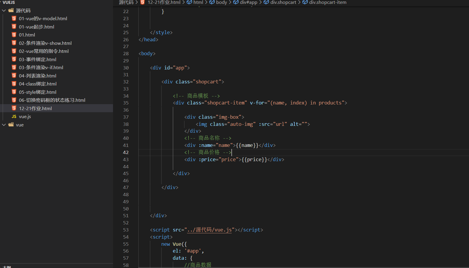This screenshot has height=268, width=469.
Task: Click HTML5 icon beside 03-条件渲染v-if.html
Action: (x=14, y=67)
